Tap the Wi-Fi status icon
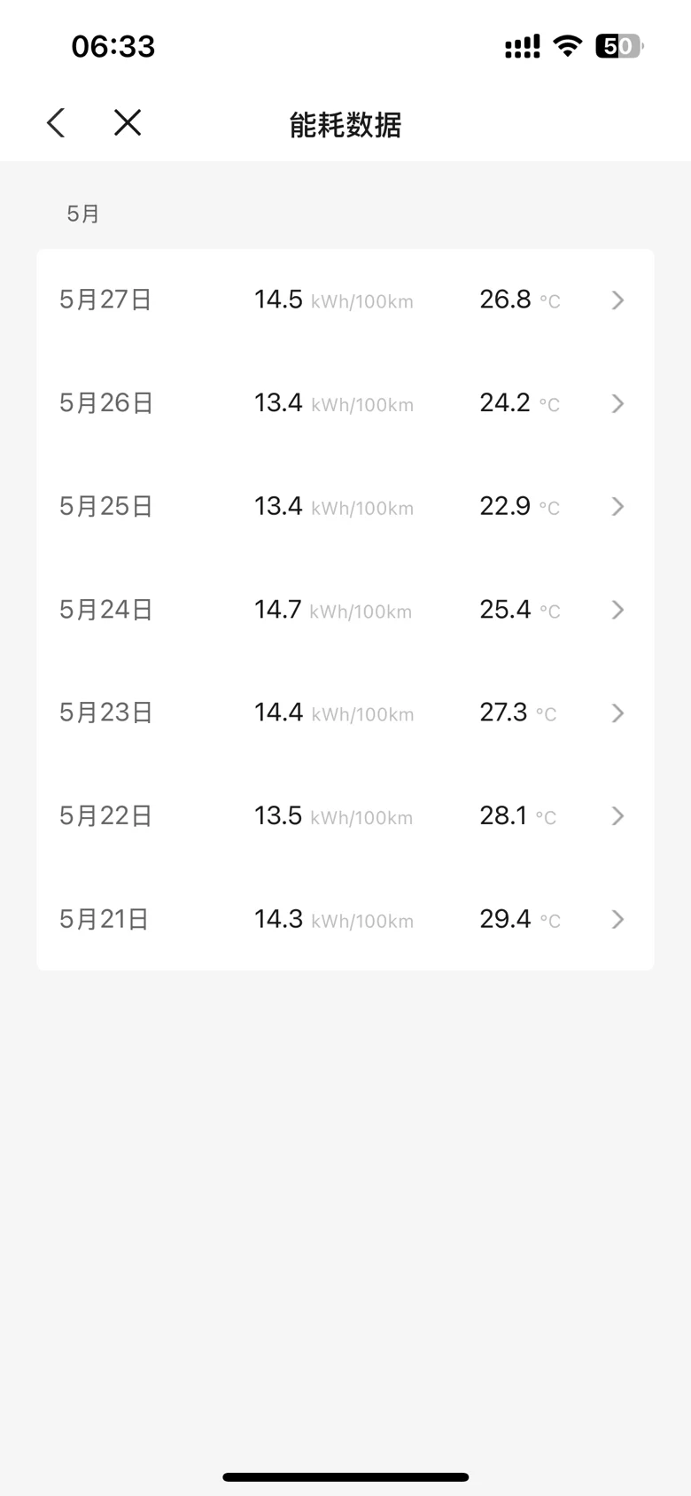The image size is (691, 1496). pos(567,46)
